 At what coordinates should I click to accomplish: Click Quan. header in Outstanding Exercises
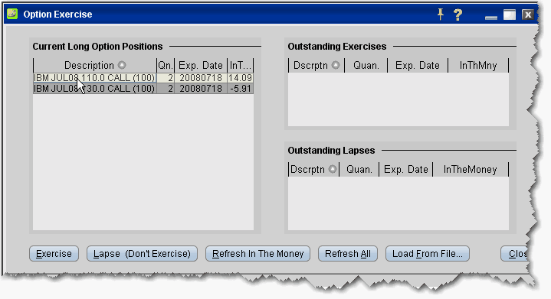[366, 66]
